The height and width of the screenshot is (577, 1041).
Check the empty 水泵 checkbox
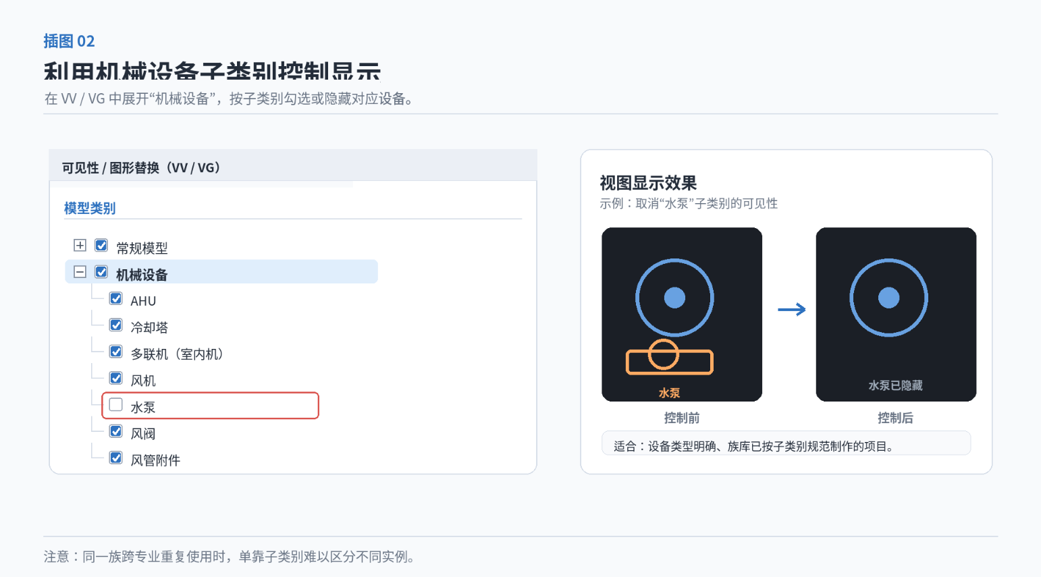point(116,404)
